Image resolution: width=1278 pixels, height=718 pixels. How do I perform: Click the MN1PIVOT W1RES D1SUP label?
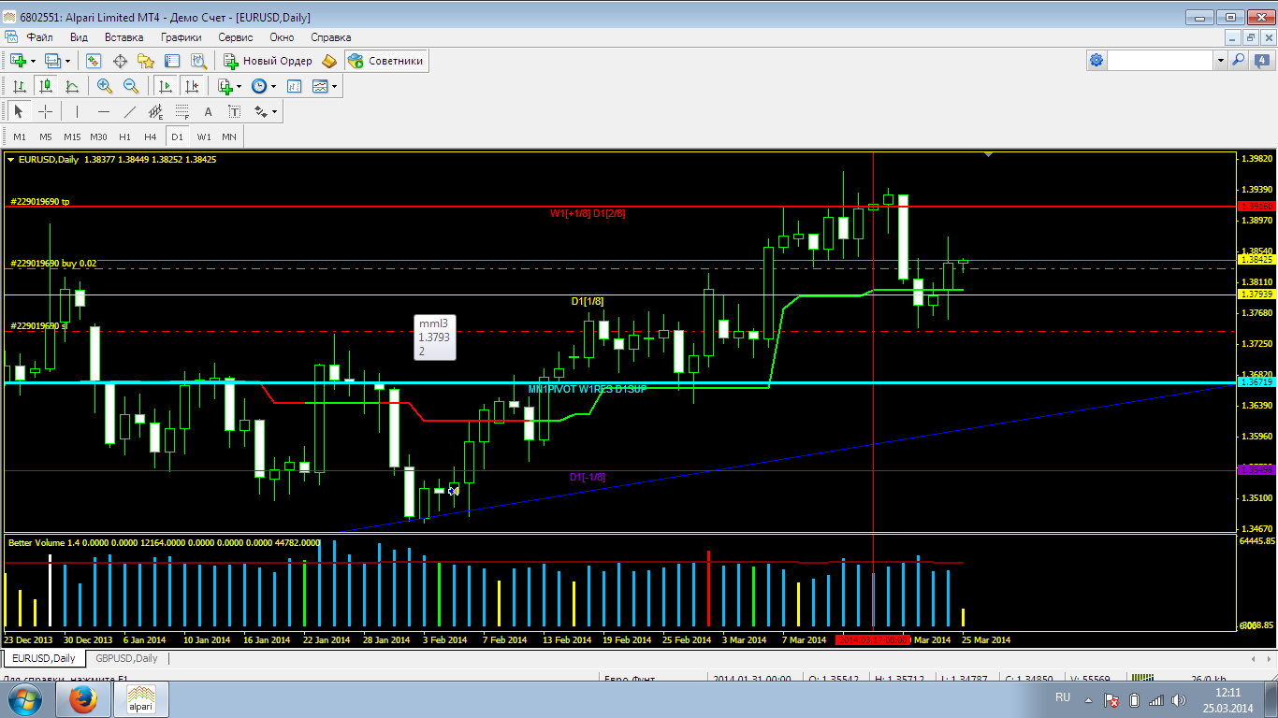click(587, 389)
